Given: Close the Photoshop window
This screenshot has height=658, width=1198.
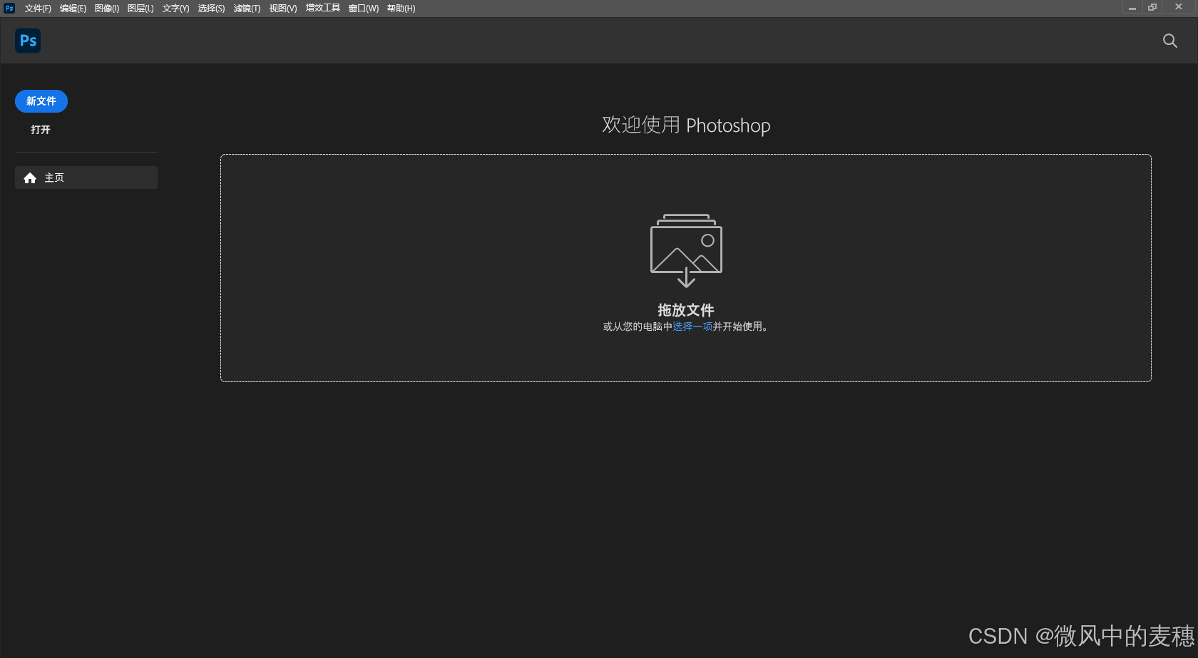Looking at the screenshot, I should (1179, 7).
